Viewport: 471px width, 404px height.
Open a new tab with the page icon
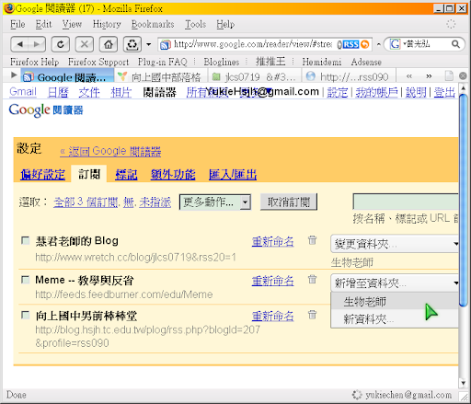tap(449, 75)
